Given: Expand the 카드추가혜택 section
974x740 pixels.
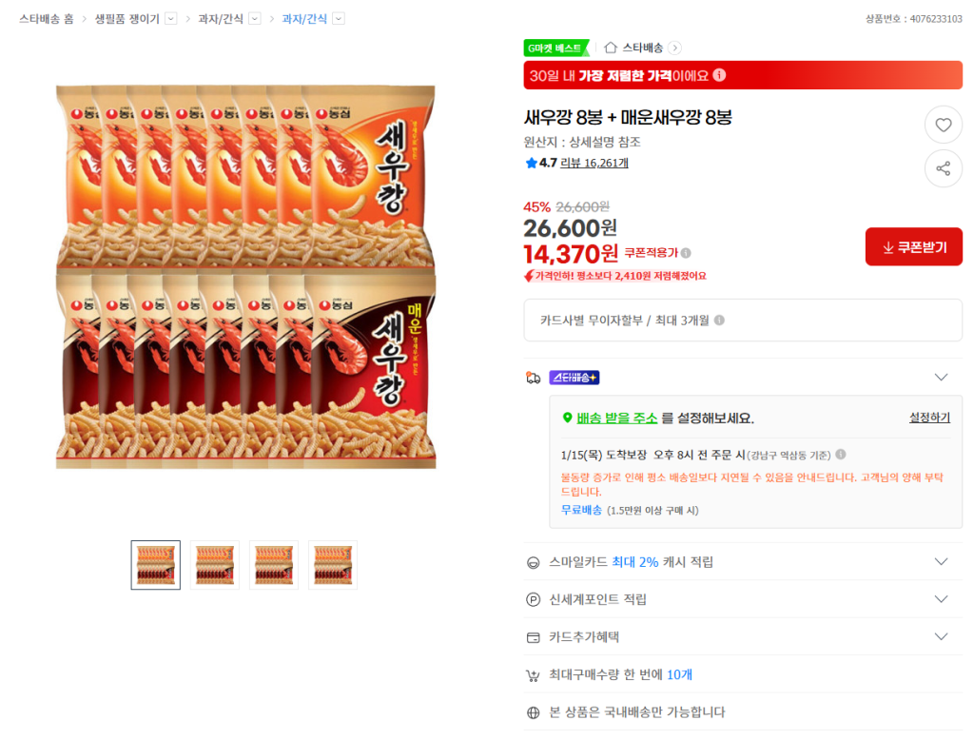Looking at the screenshot, I should tap(941, 636).
